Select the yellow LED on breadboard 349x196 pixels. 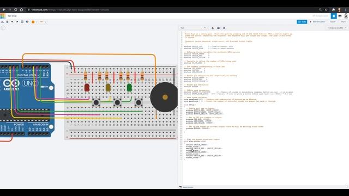pyautogui.click(x=108, y=88)
